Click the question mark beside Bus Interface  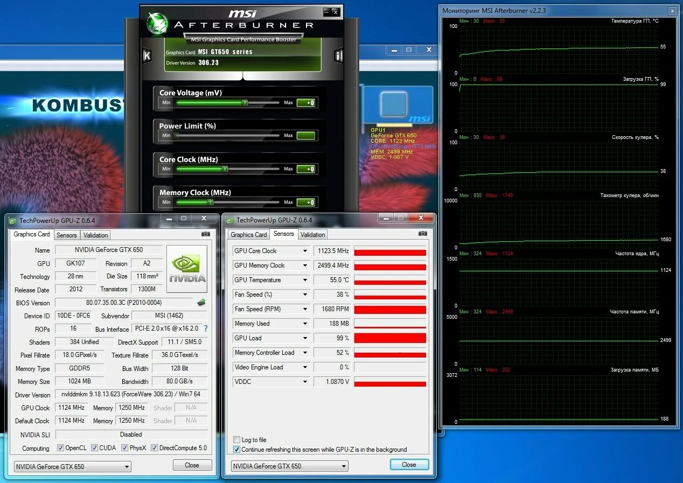(205, 328)
